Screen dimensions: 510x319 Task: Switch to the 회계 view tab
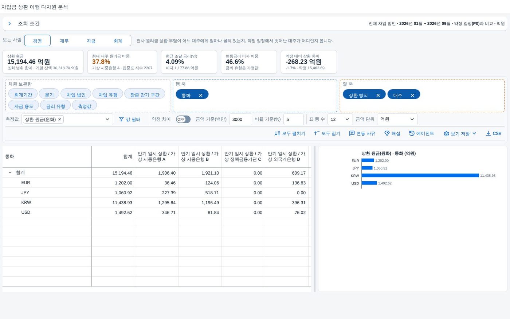click(x=118, y=41)
